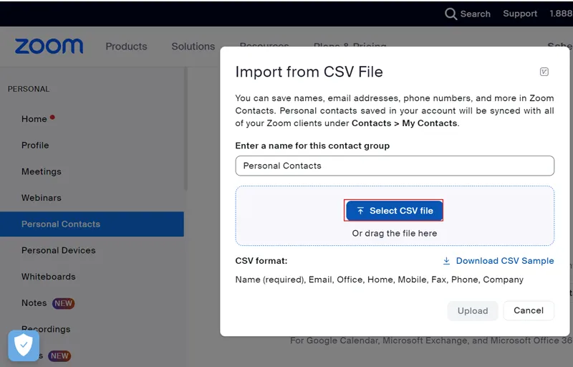Click the Search magnifier icon
Viewport: 573px width, 367px height.
(x=451, y=14)
